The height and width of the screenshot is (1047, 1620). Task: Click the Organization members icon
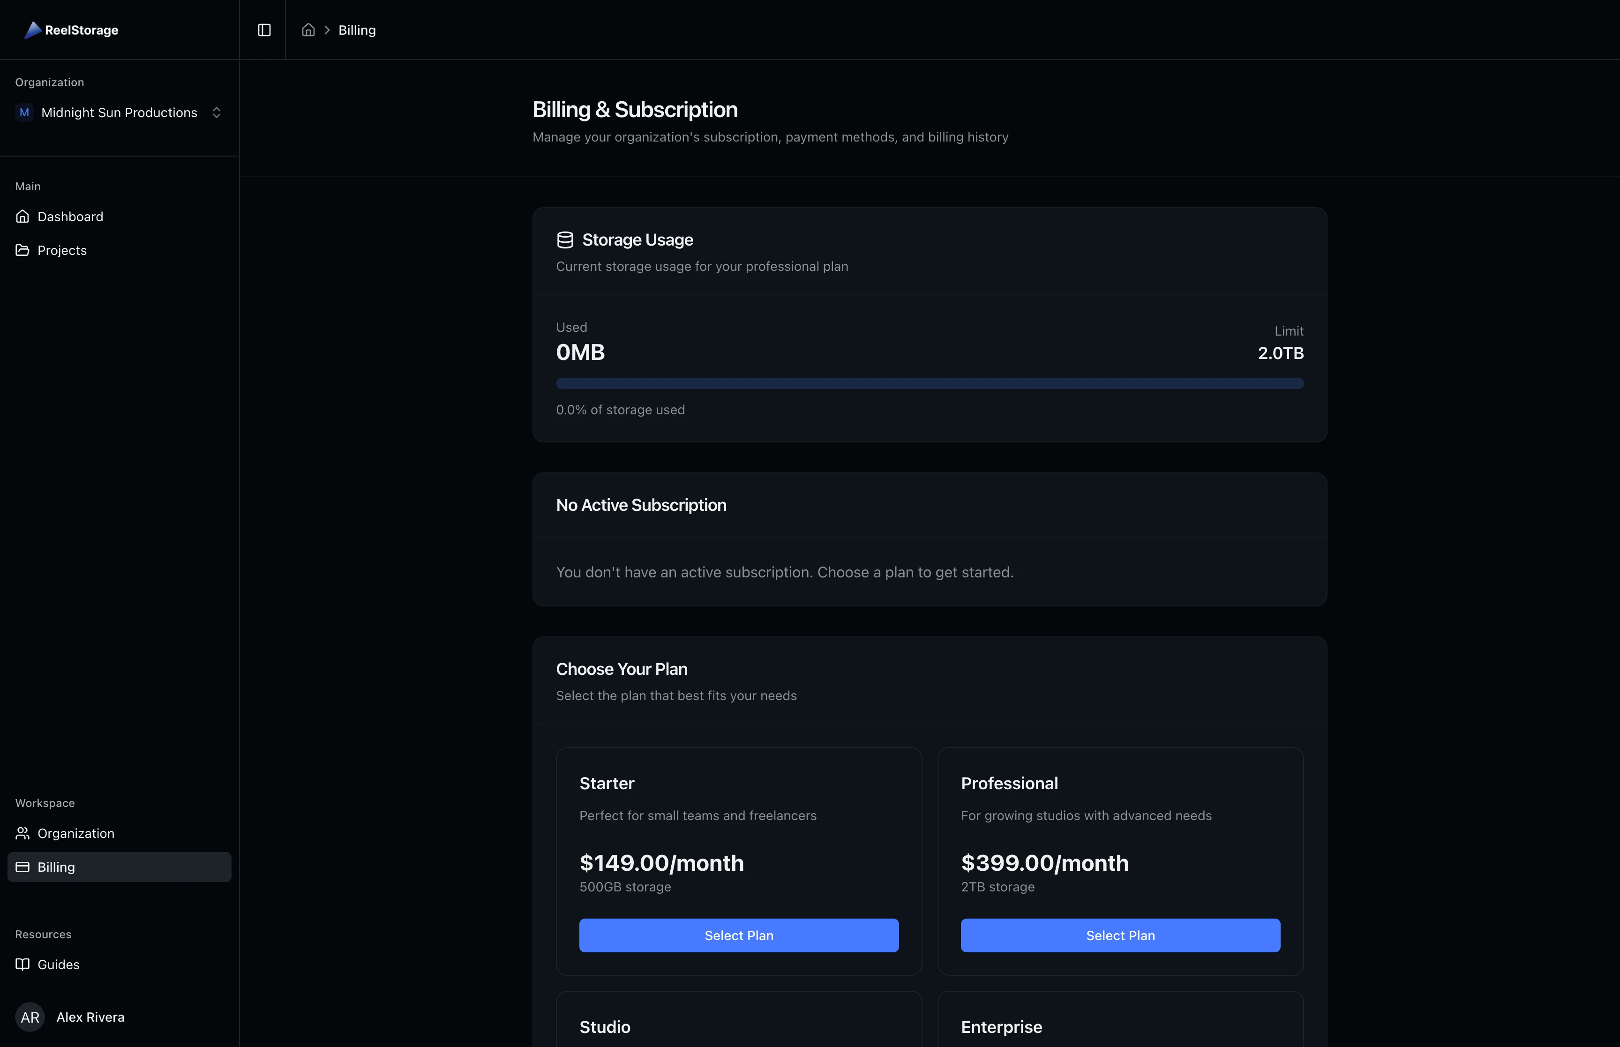click(22, 833)
